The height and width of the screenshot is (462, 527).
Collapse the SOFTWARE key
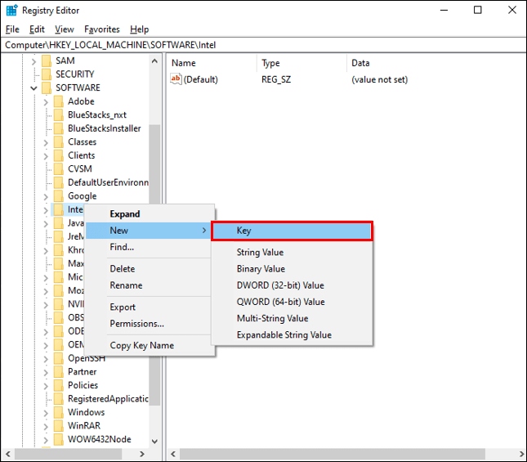(33, 88)
